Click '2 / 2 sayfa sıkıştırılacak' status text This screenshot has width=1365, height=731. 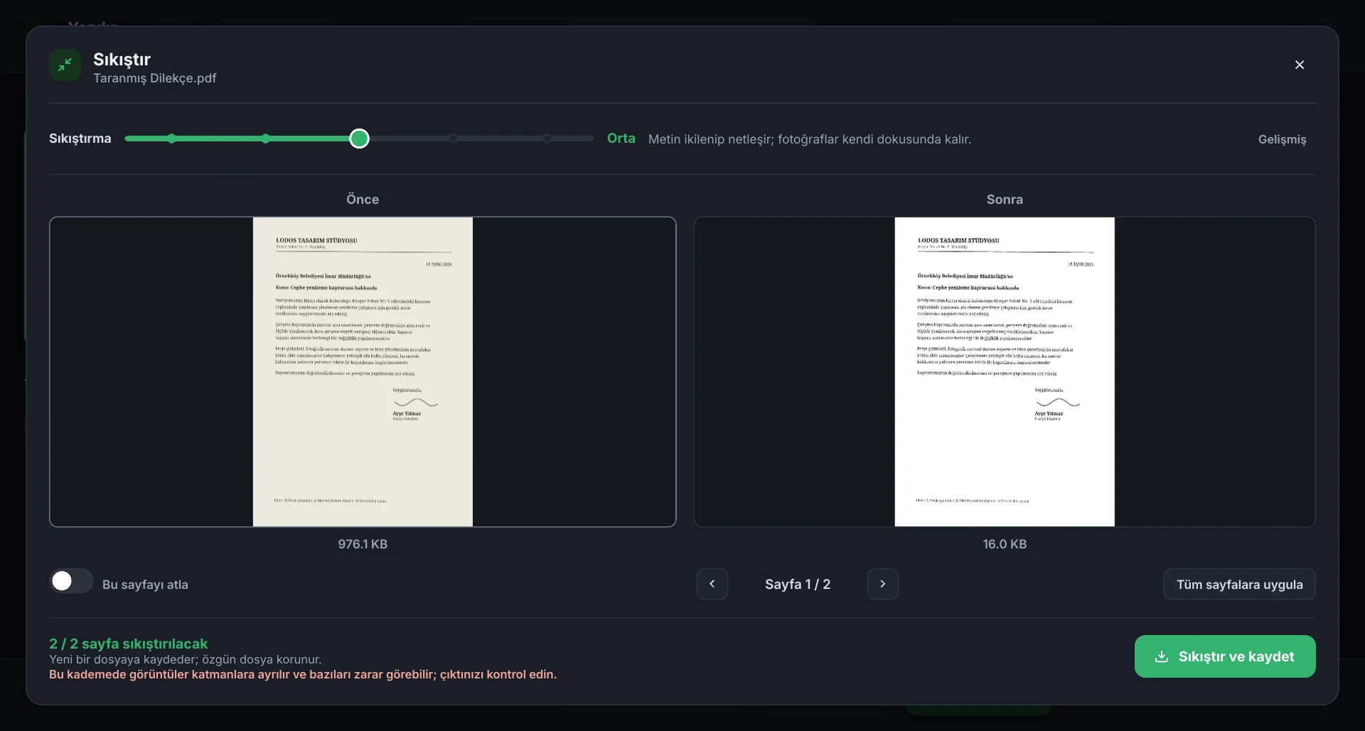coord(129,644)
